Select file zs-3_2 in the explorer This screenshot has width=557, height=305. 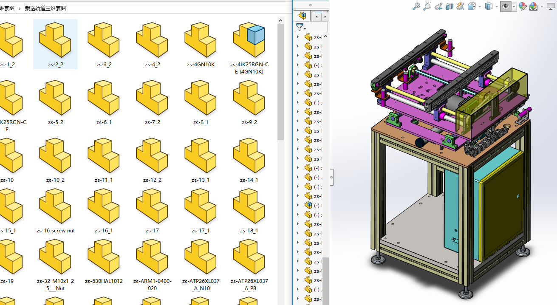point(104,44)
